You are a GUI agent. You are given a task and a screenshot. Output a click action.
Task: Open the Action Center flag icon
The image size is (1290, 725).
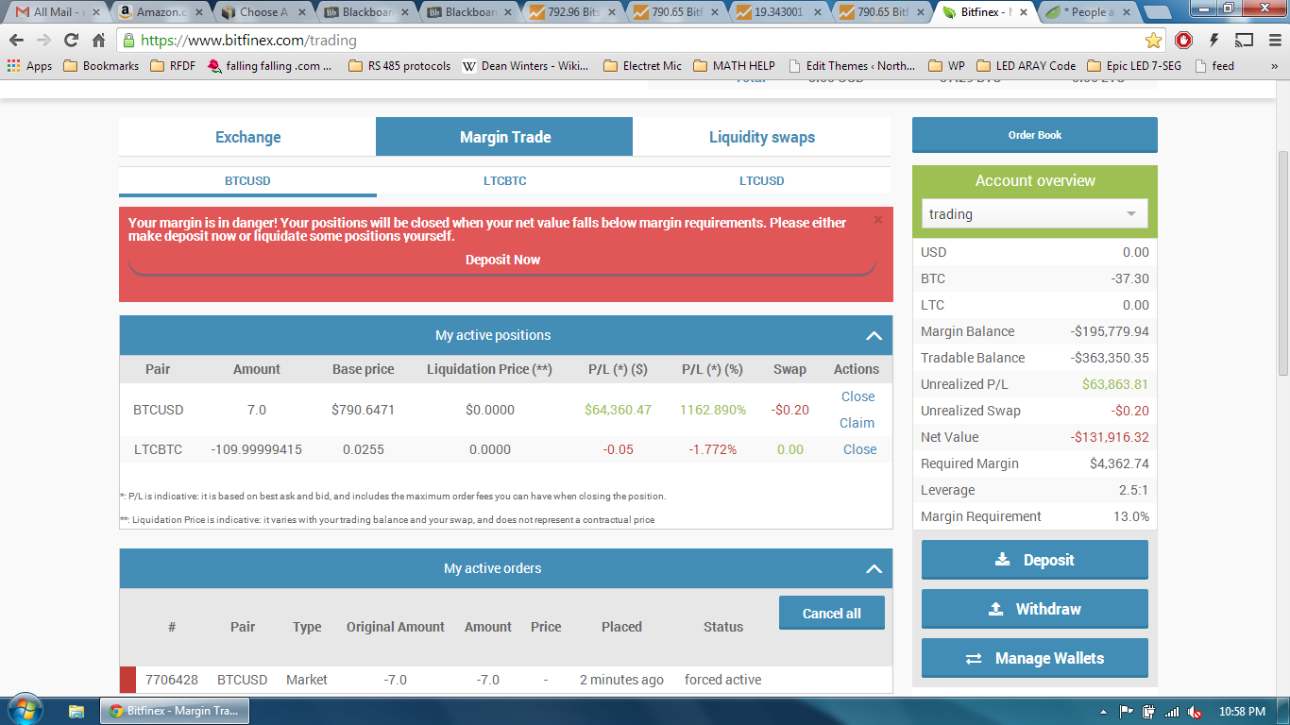[x=1127, y=712]
